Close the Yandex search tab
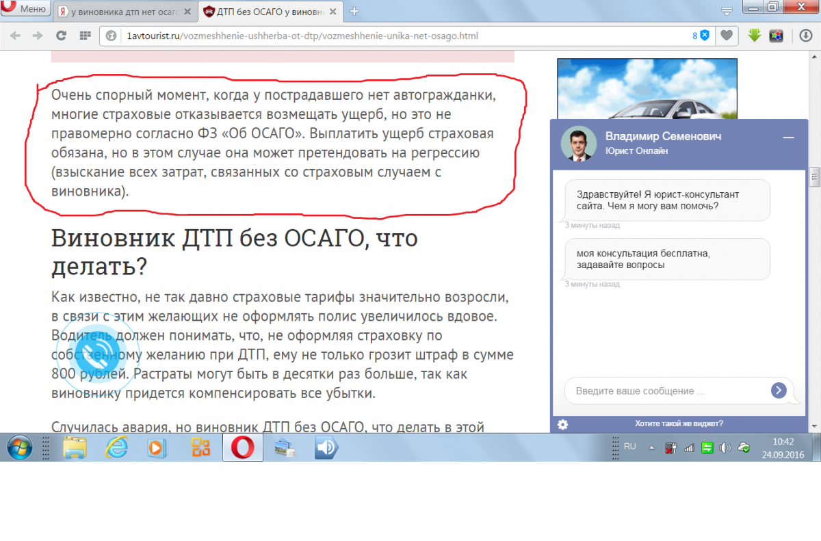 pos(187,12)
